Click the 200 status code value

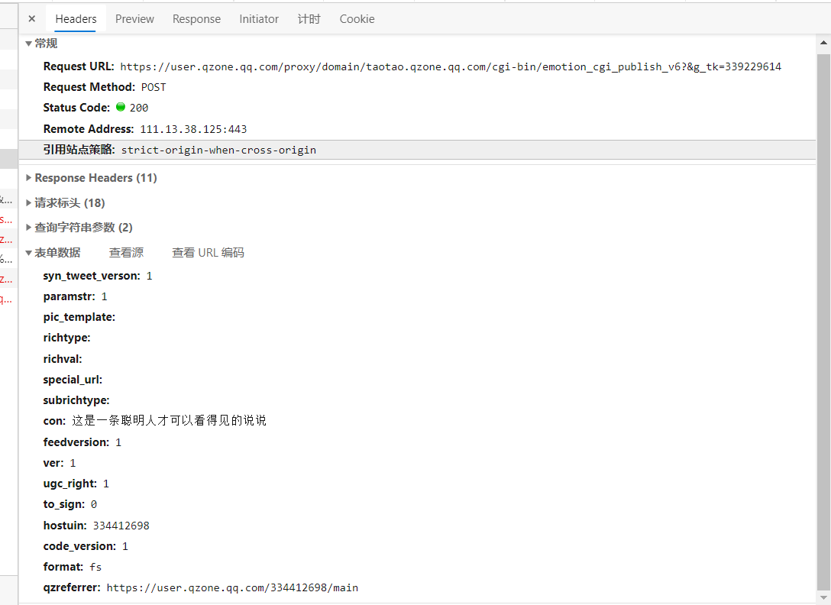tap(139, 108)
